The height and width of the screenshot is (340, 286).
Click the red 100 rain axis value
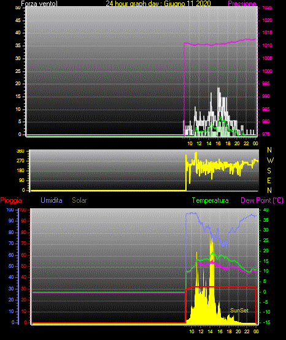click(x=23, y=210)
